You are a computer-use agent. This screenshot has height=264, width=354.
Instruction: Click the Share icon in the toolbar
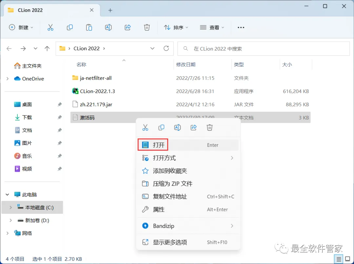[x=128, y=27]
